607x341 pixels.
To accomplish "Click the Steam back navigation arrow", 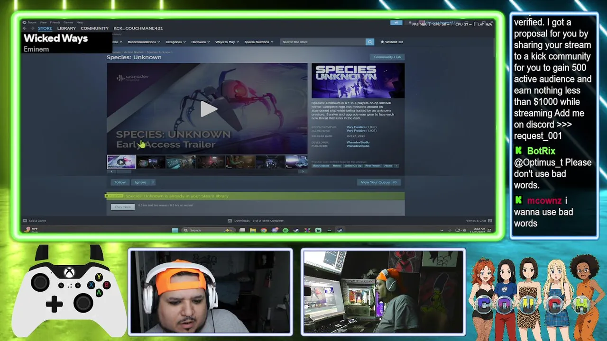I will click(x=25, y=28).
